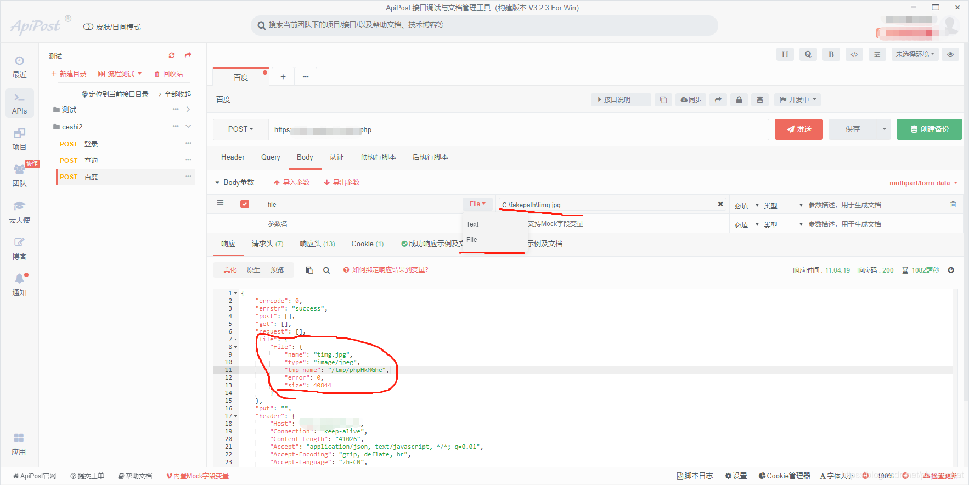
Task: Click the Q toolbar icon
Action: click(808, 54)
